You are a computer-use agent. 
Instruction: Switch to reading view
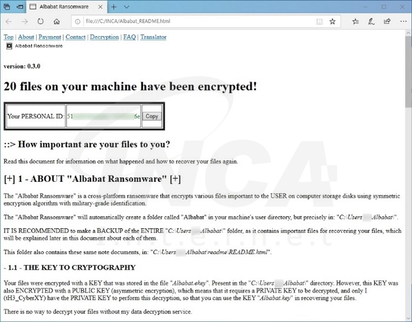319,21
